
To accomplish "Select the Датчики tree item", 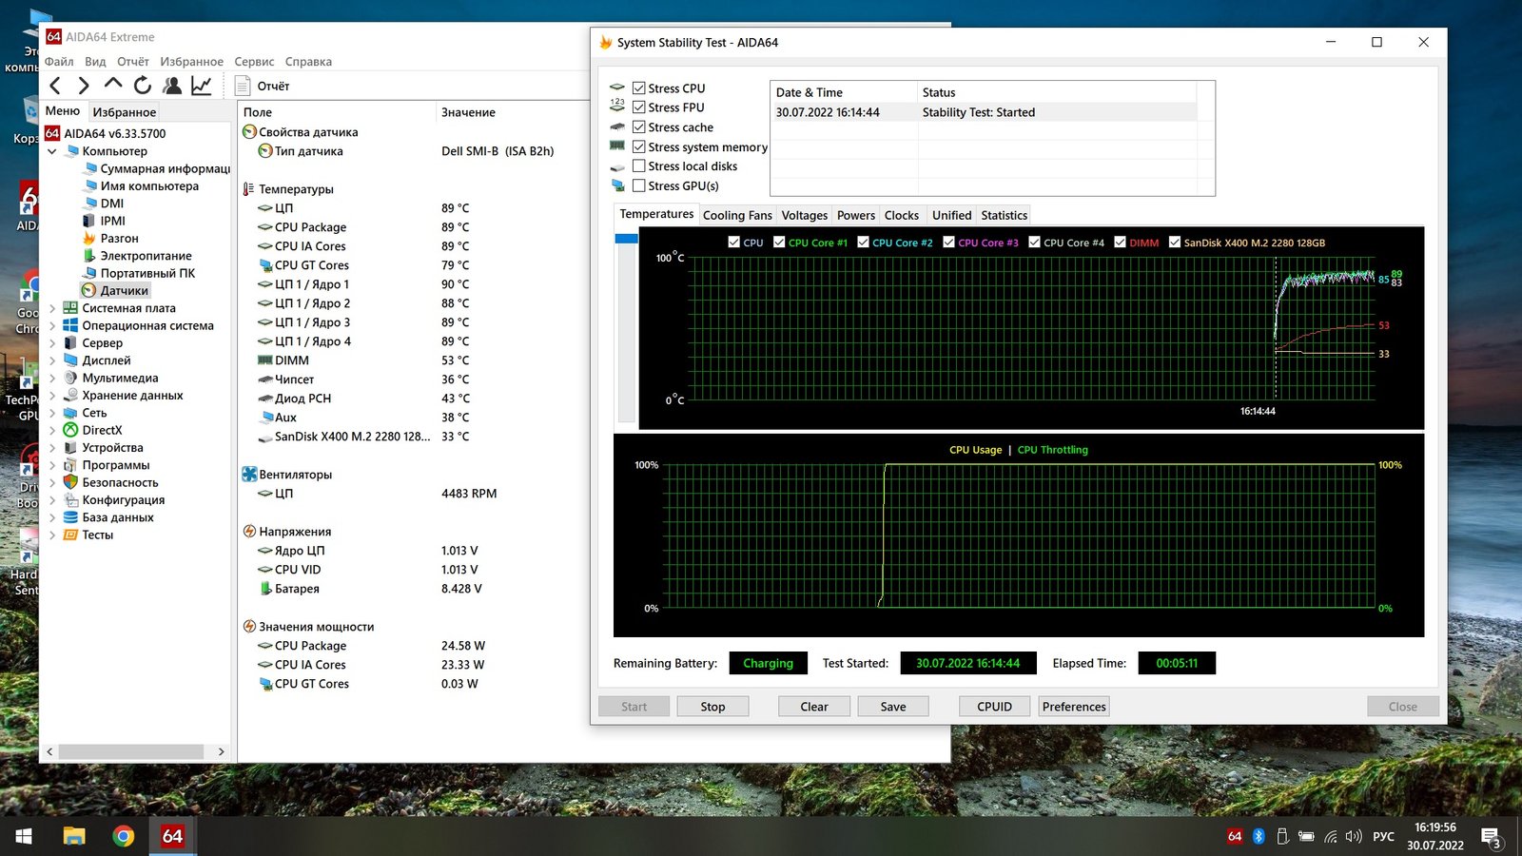I will click(x=115, y=291).
